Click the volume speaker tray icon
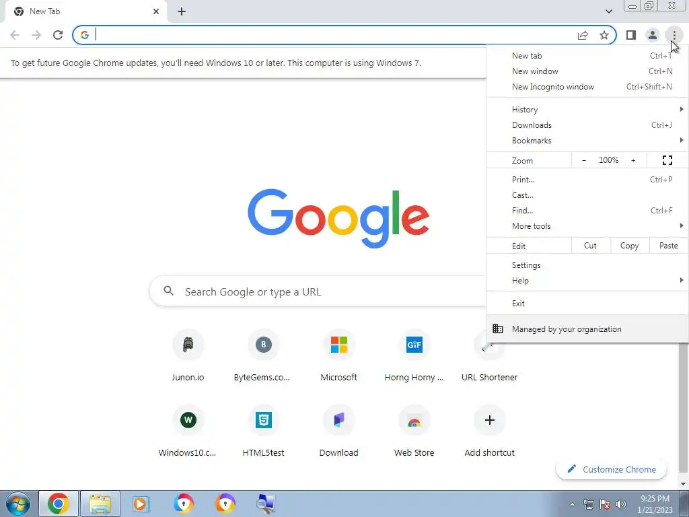The width and height of the screenshot is (689, 517). (621, 504)
